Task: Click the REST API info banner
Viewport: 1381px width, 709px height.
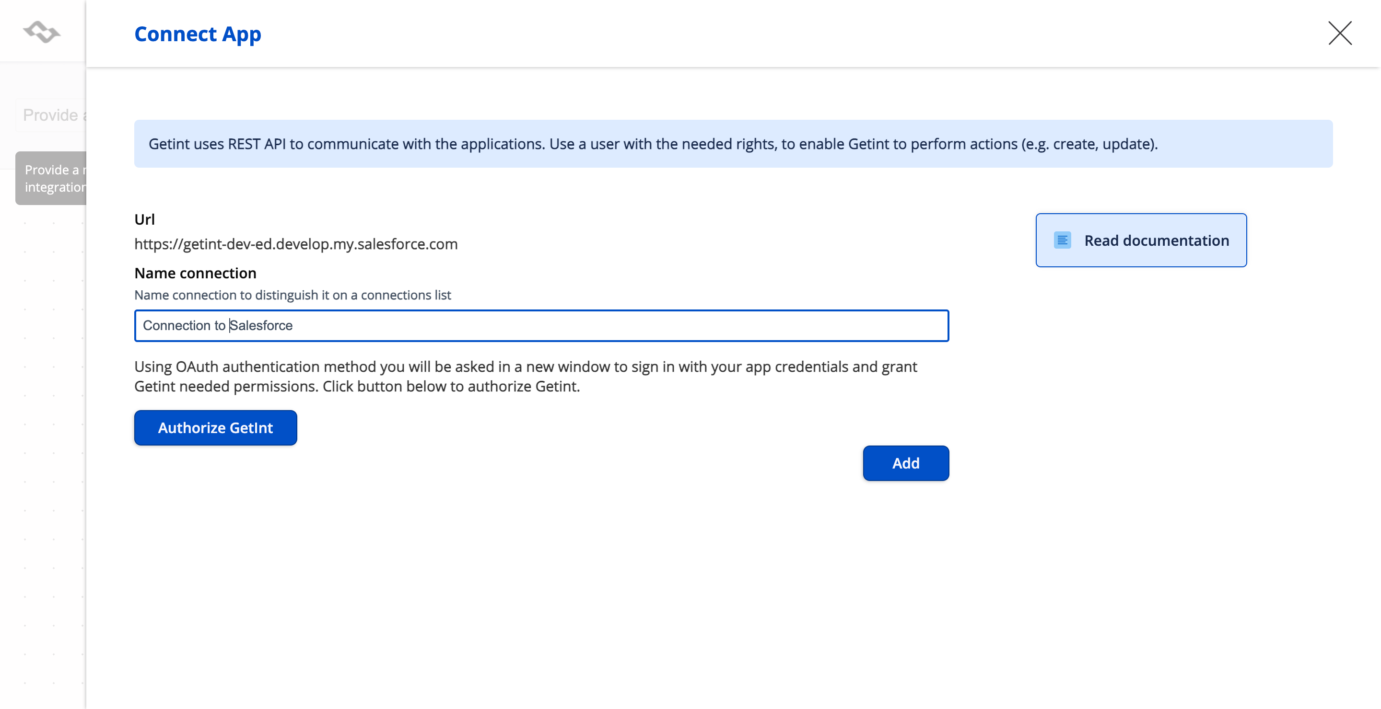Action: click(733, 144)
